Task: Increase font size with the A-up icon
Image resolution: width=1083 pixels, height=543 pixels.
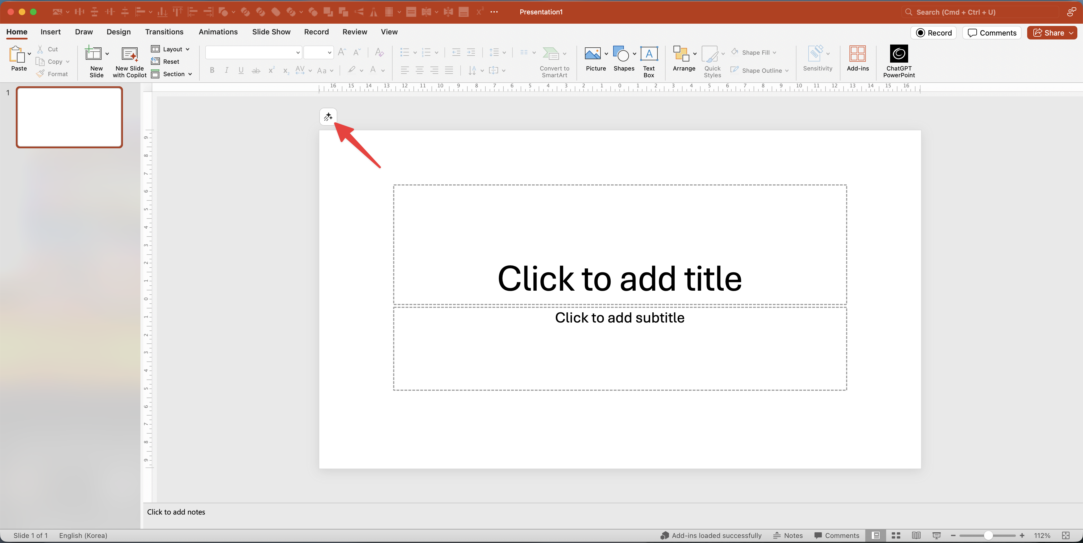Action: click(342, 52)
